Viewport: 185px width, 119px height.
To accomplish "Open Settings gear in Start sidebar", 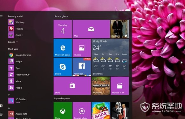I will click(x=1, y=114).
